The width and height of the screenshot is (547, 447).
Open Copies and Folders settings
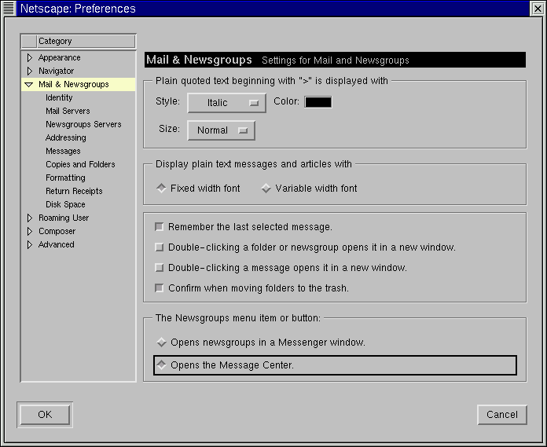coord(80,165)
